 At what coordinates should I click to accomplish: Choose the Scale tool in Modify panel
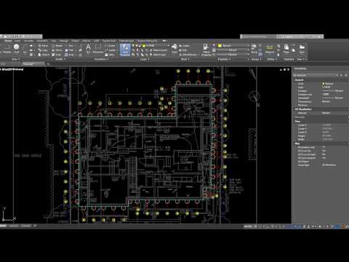(x=57, y=55)
